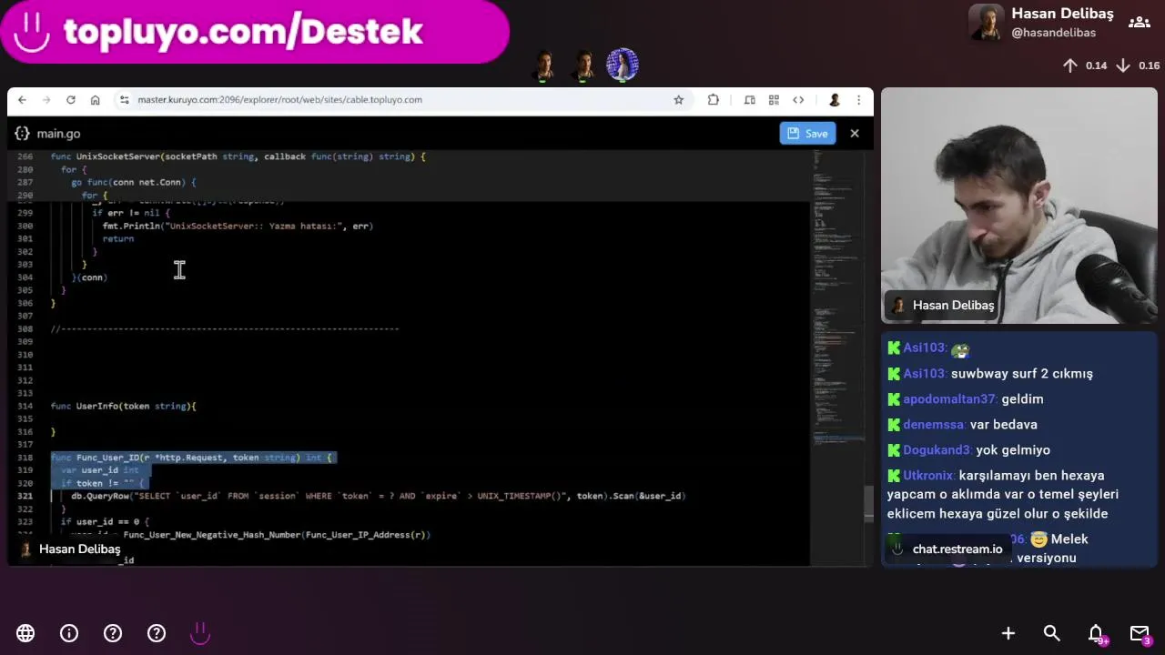Select second participant avatar at top
1165x655 pixels.
[583, 65]
